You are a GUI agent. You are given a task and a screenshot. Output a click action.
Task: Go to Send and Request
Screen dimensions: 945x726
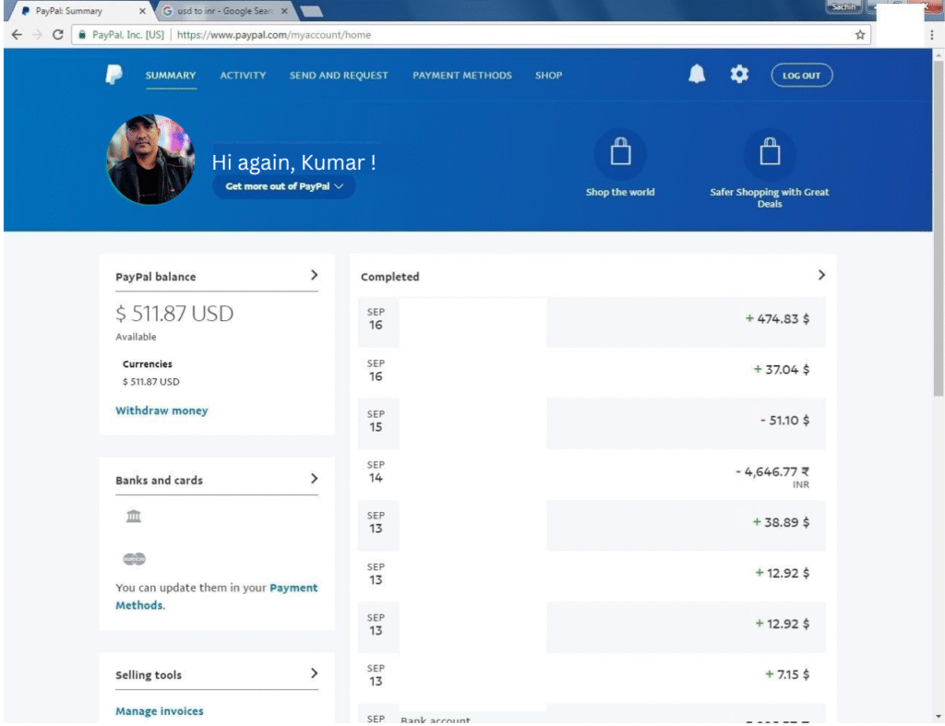pos(339,76)
